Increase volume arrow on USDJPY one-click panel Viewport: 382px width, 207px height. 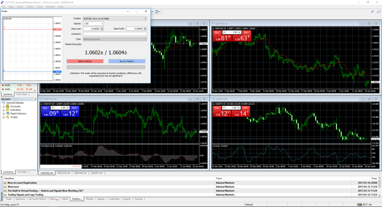pos(239,108)
